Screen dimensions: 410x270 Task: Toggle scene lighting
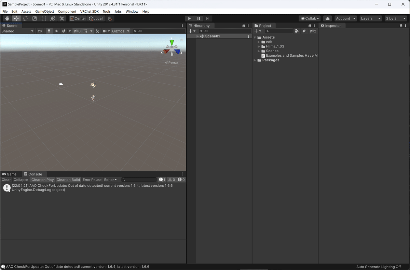pos(49,31)
